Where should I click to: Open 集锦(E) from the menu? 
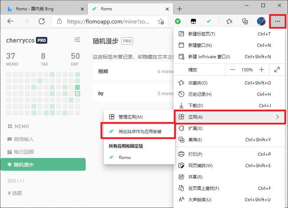[x=230, y=140]
